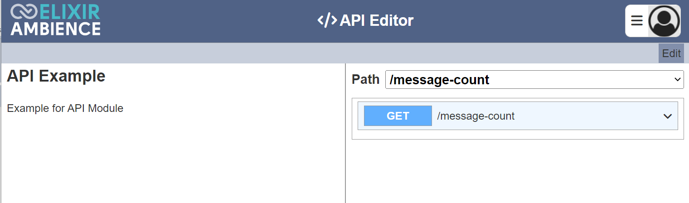Click the bordered box around the GET operation
The height and width of the screenshot is (203, 689).
tap(518, 119)
